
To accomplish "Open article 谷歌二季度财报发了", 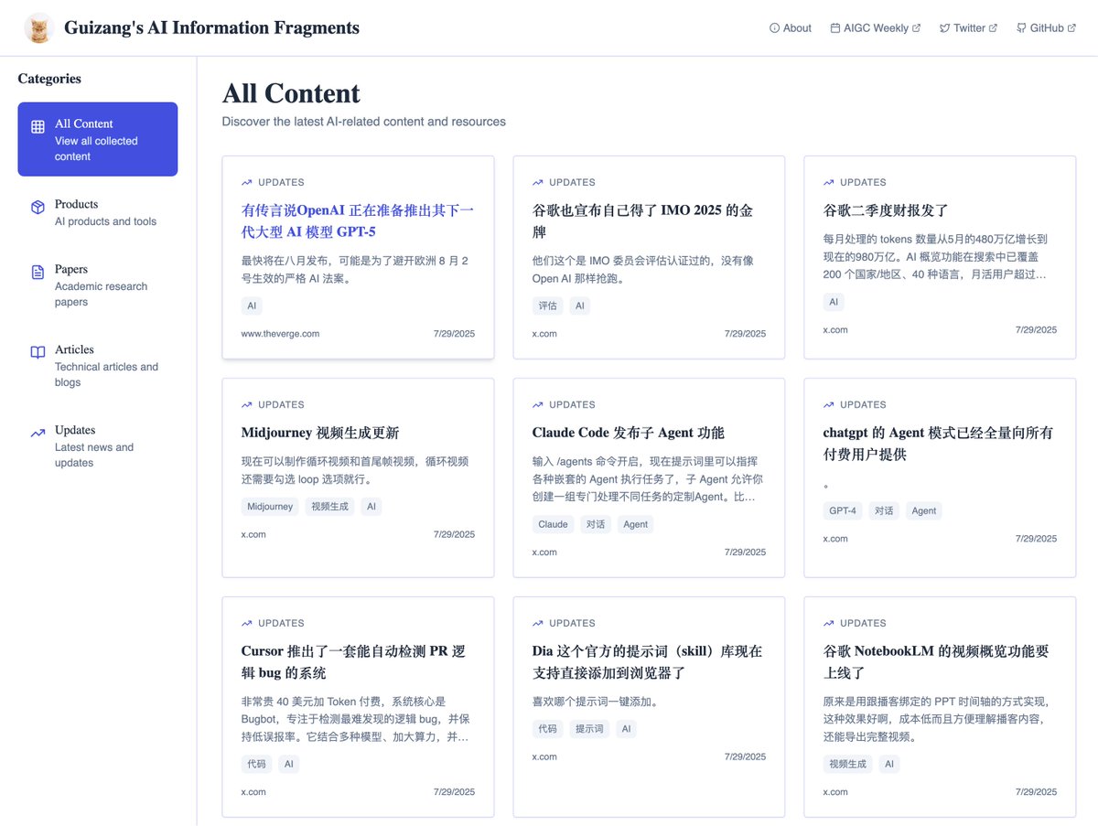I will [886, 210].
